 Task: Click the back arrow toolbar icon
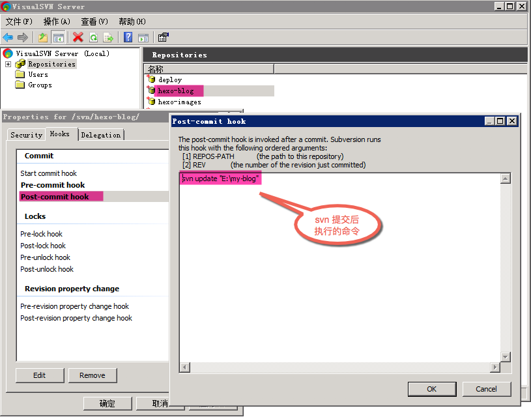(x=8, y=38)
